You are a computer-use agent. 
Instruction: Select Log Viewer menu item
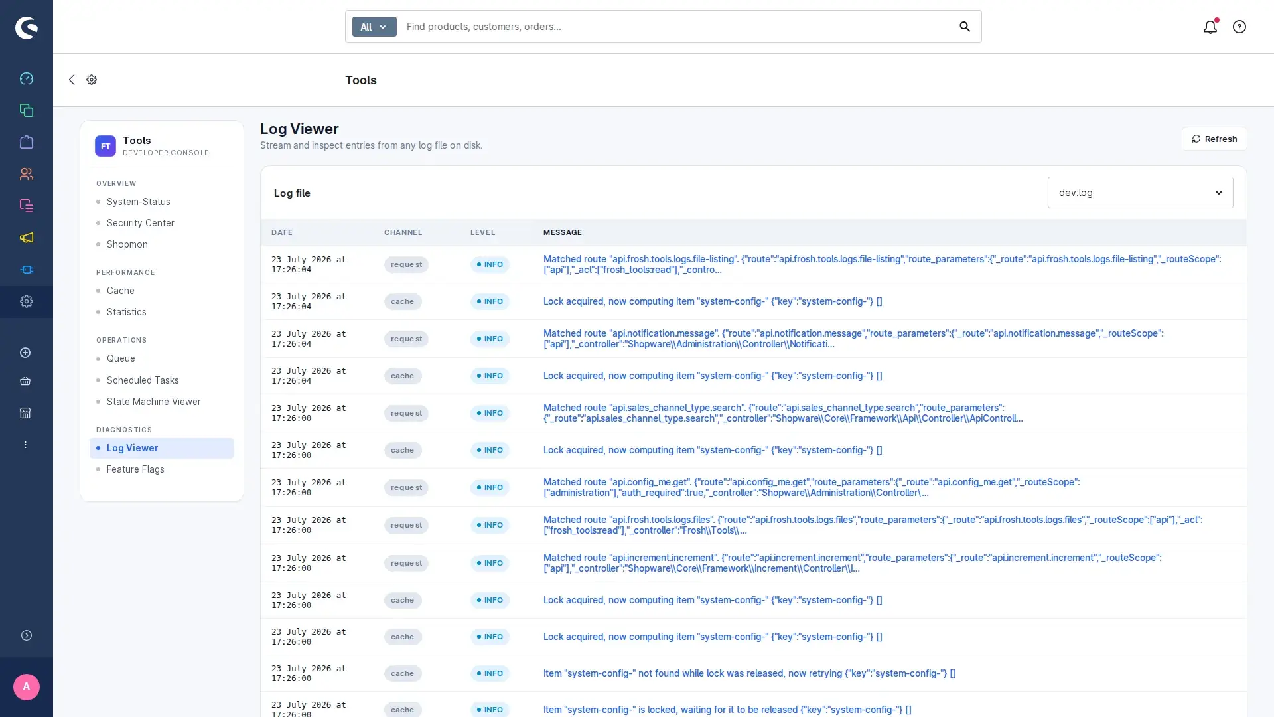click(162, 448)
